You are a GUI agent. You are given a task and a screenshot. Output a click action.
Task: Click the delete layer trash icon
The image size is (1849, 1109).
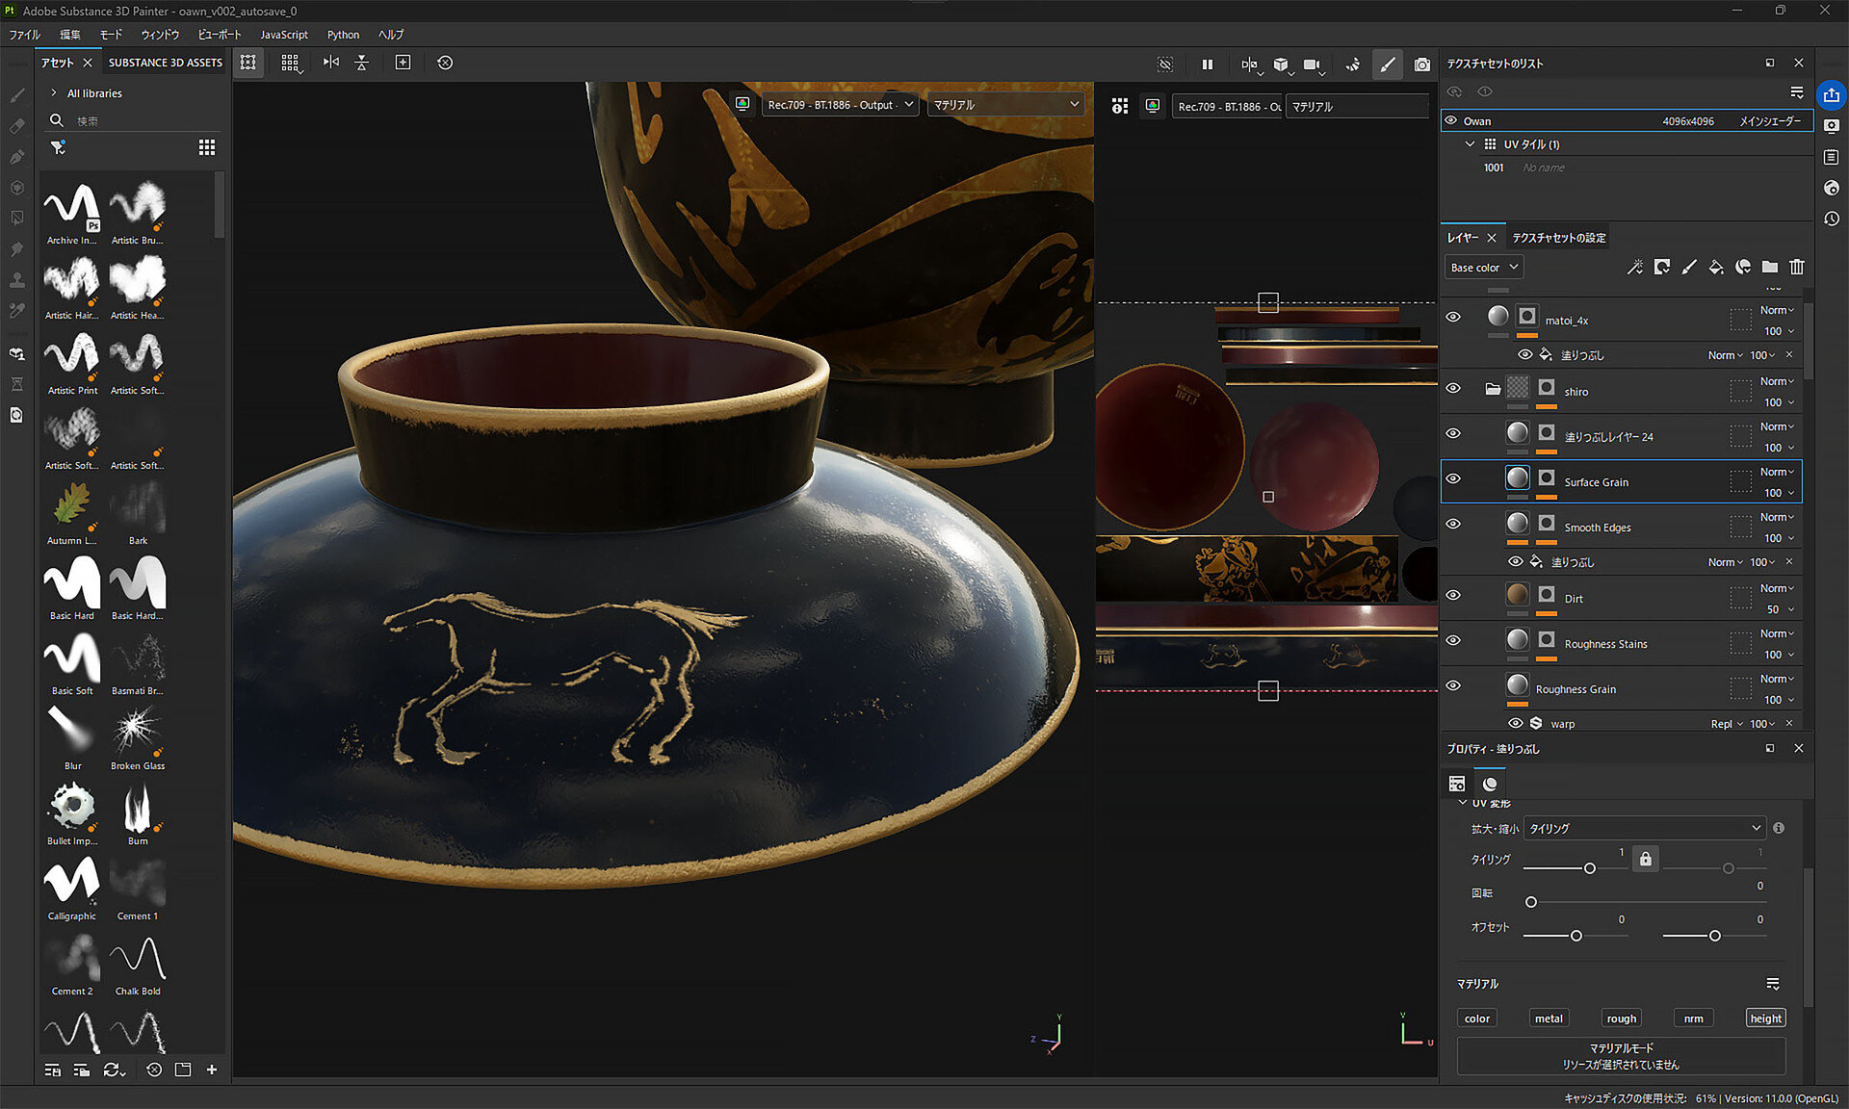click(x=1796, y=267)
